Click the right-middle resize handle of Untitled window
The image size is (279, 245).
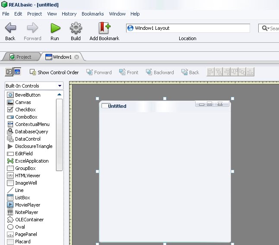[x=232, y=171]
